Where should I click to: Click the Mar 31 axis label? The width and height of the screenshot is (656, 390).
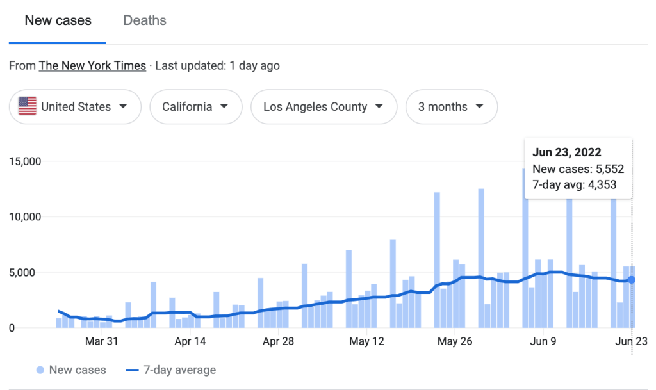(102, 341)
